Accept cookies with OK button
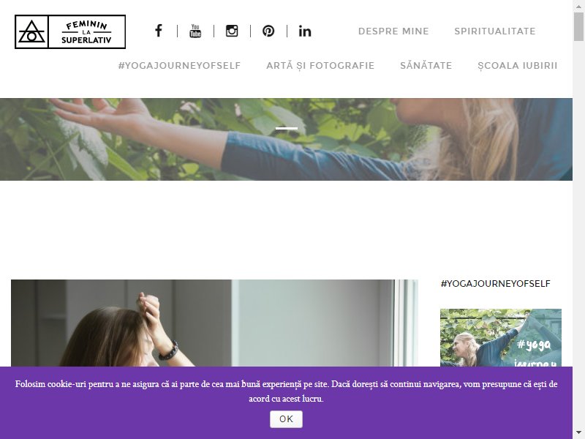This screenshot has width=585, height=439. (286, 419)
